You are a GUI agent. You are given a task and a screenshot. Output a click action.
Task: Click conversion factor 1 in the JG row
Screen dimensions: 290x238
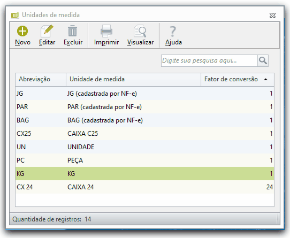[x=271, y=94]
